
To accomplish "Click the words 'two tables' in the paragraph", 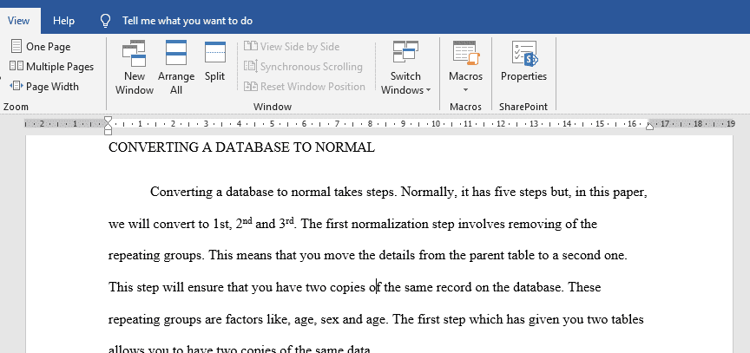I will tap(615, 319).
